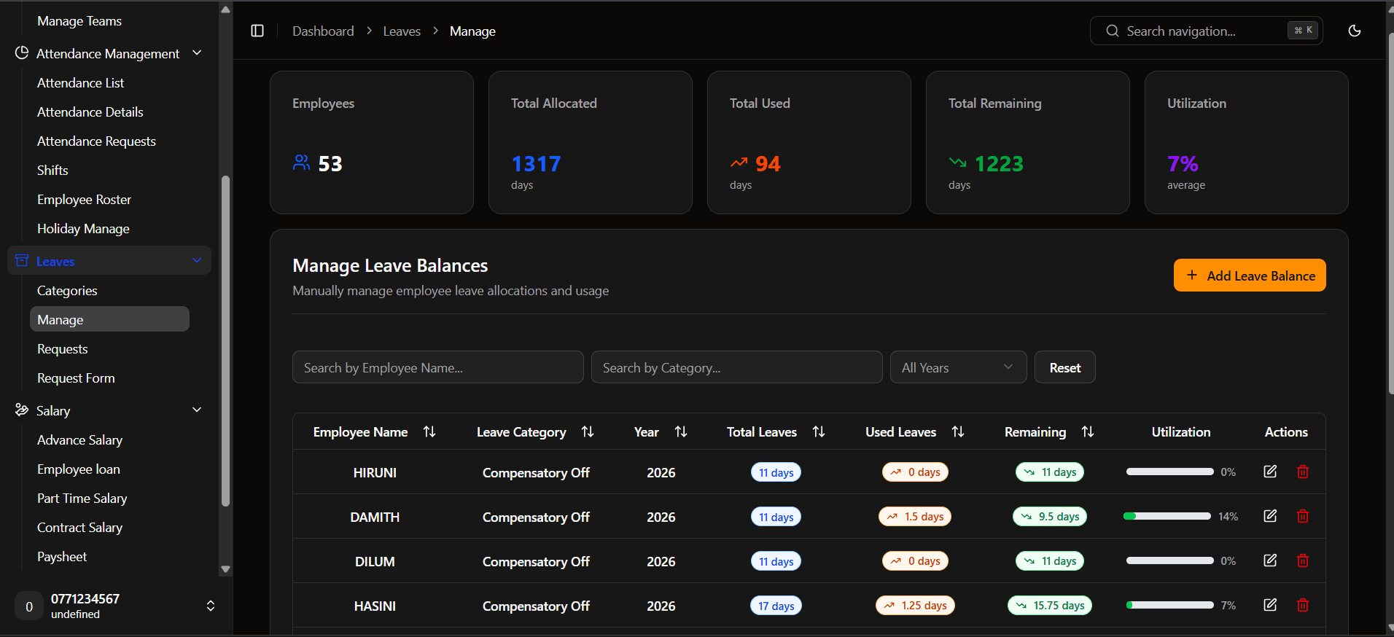Click HIRUNI utilization progress bar

click(x=1169, y=472)
